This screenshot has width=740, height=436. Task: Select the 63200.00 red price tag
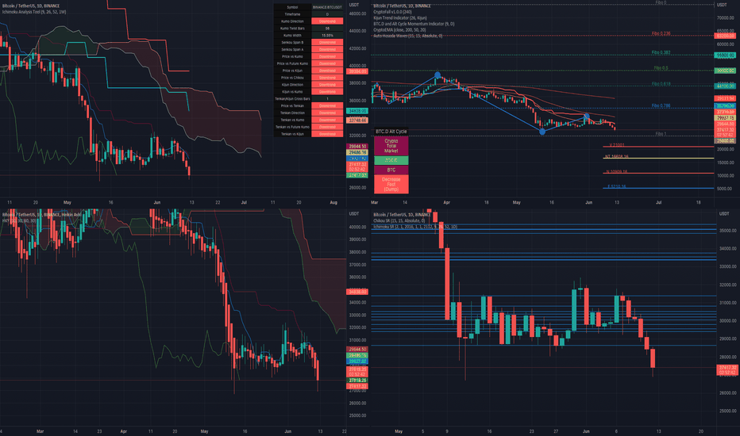[x=726, y=36]
